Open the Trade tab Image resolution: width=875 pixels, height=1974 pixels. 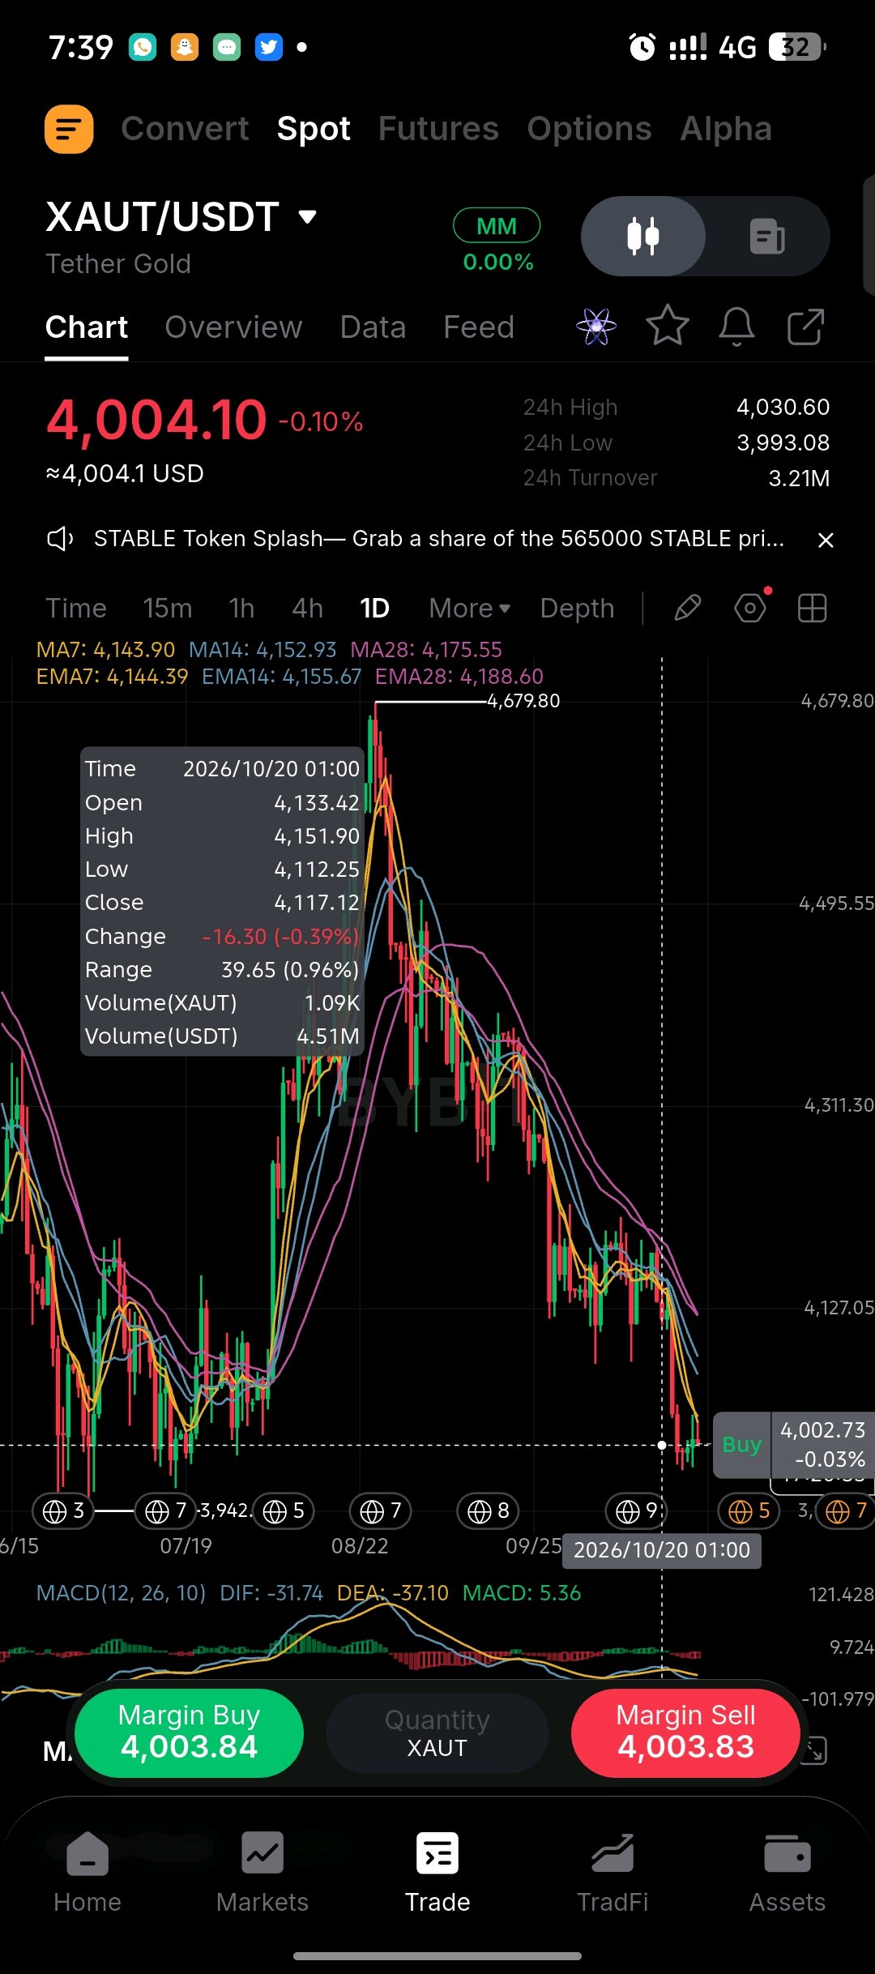[x=437, y=1872]
